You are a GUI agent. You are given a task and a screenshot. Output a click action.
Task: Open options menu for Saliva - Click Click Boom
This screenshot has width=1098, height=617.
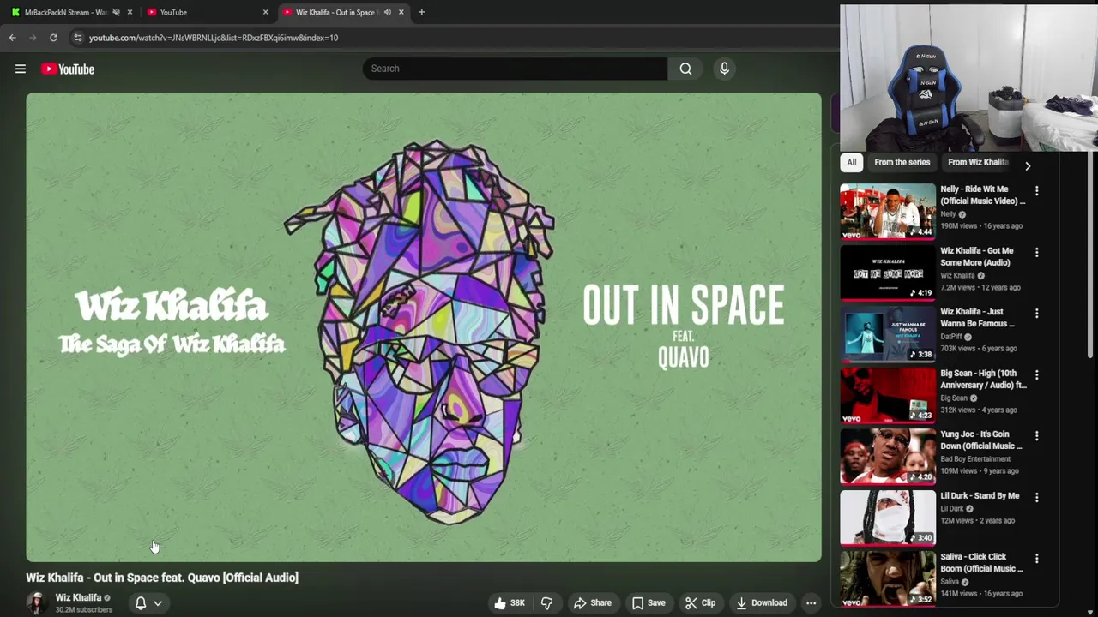tap(1036, 559)
